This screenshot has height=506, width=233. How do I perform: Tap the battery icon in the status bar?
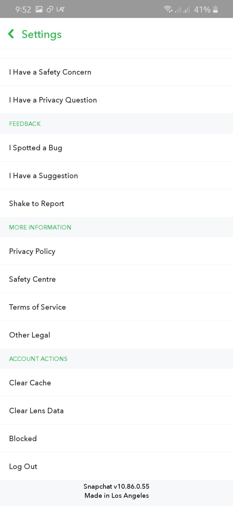pos(216,9)
